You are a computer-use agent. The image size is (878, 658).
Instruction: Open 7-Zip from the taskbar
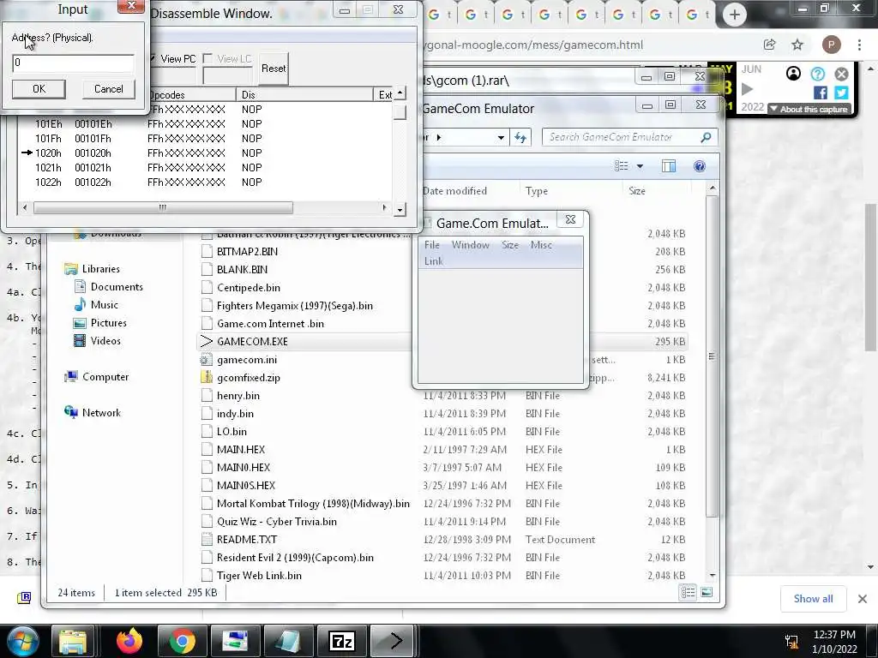[x=341, y=641]
